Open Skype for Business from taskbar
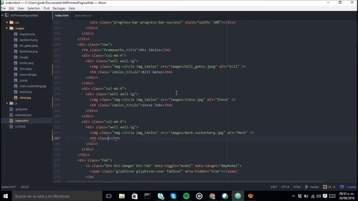The width and height of the screenshot is (358, 201). click(161, 196)
